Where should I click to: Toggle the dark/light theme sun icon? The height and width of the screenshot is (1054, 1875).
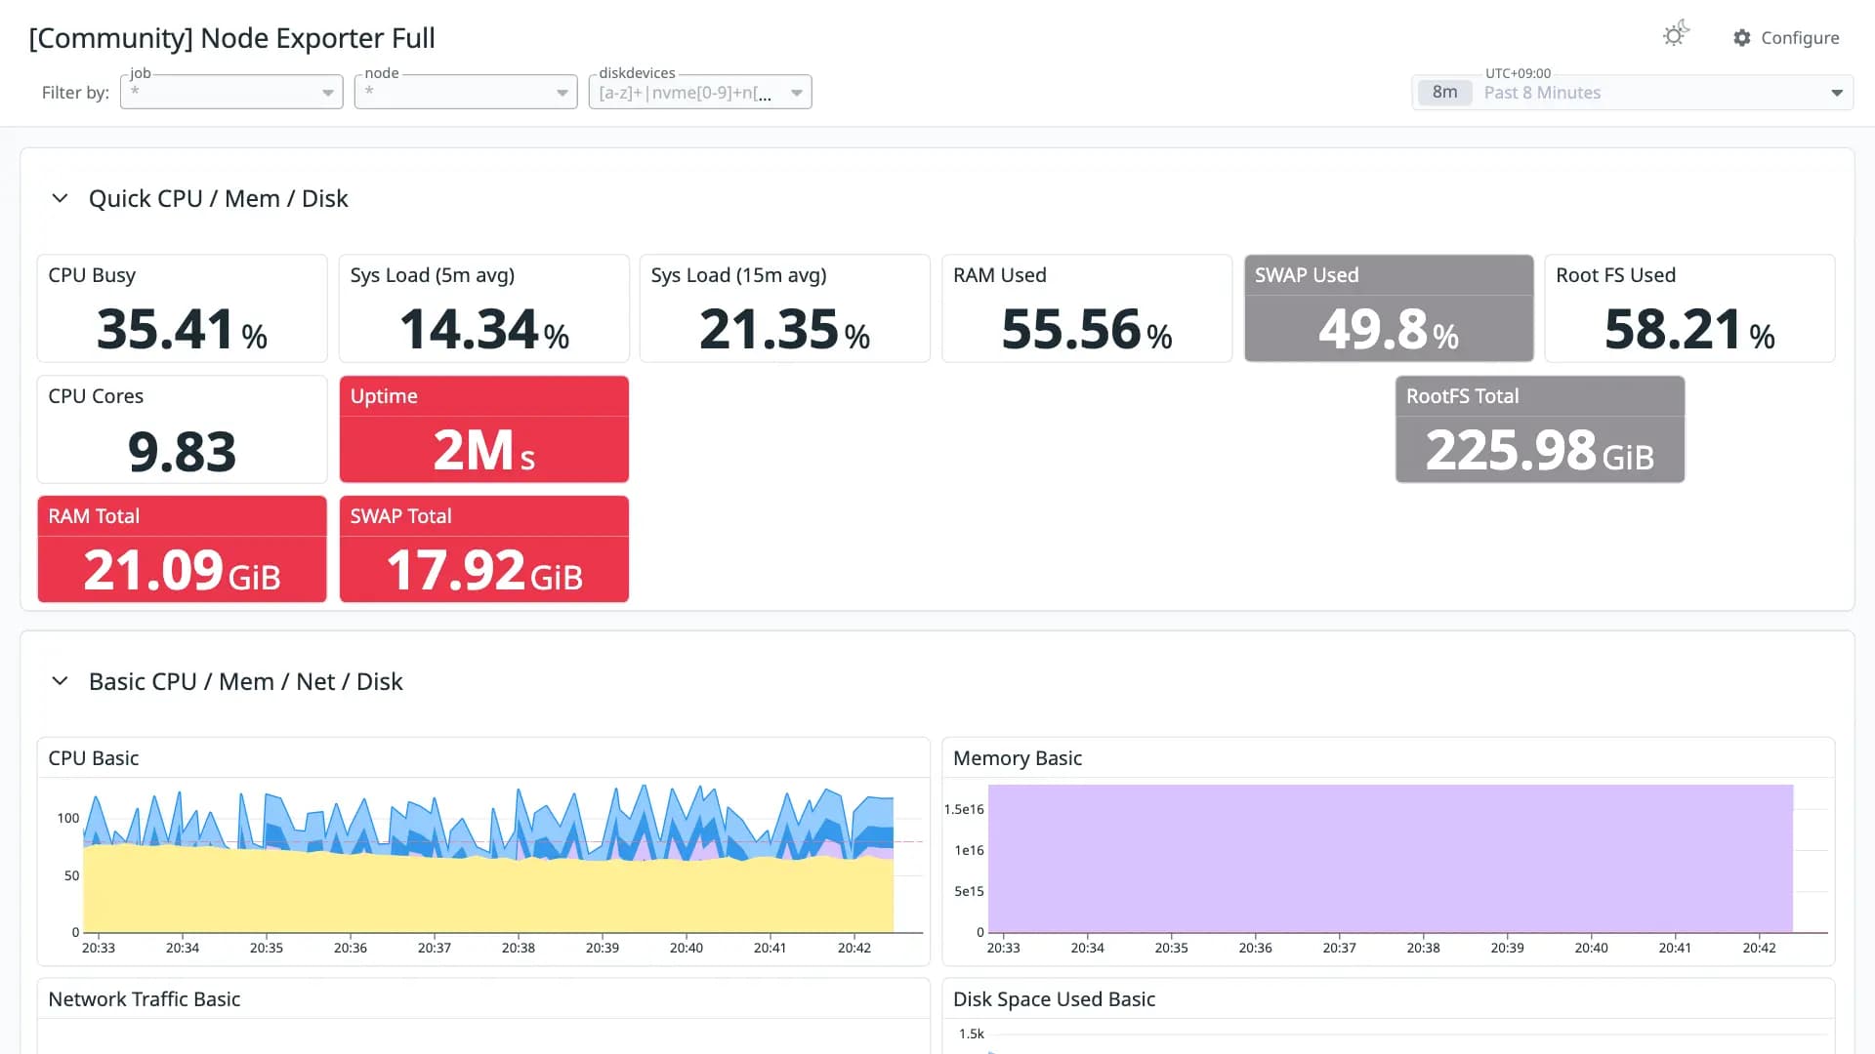pos(1675,35)
